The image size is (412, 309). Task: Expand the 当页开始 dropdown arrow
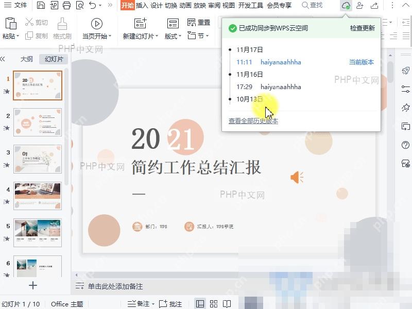point(110,36)
